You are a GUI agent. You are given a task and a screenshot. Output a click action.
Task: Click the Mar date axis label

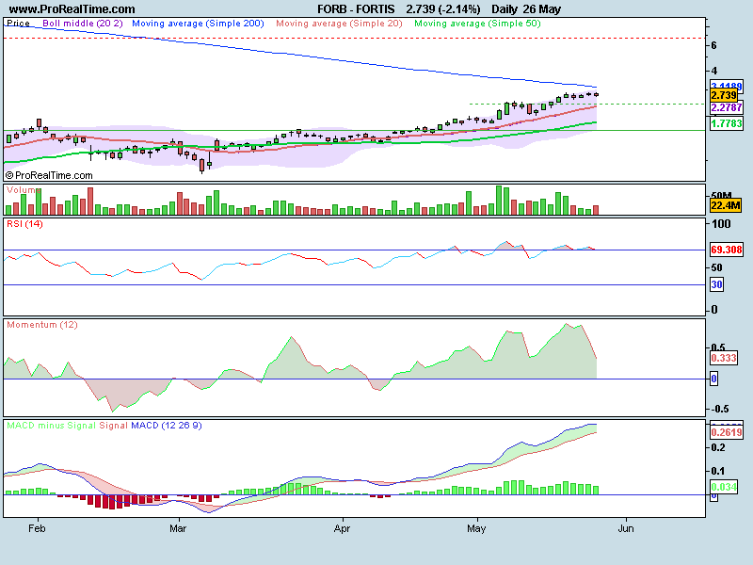(x=178, y=528)
